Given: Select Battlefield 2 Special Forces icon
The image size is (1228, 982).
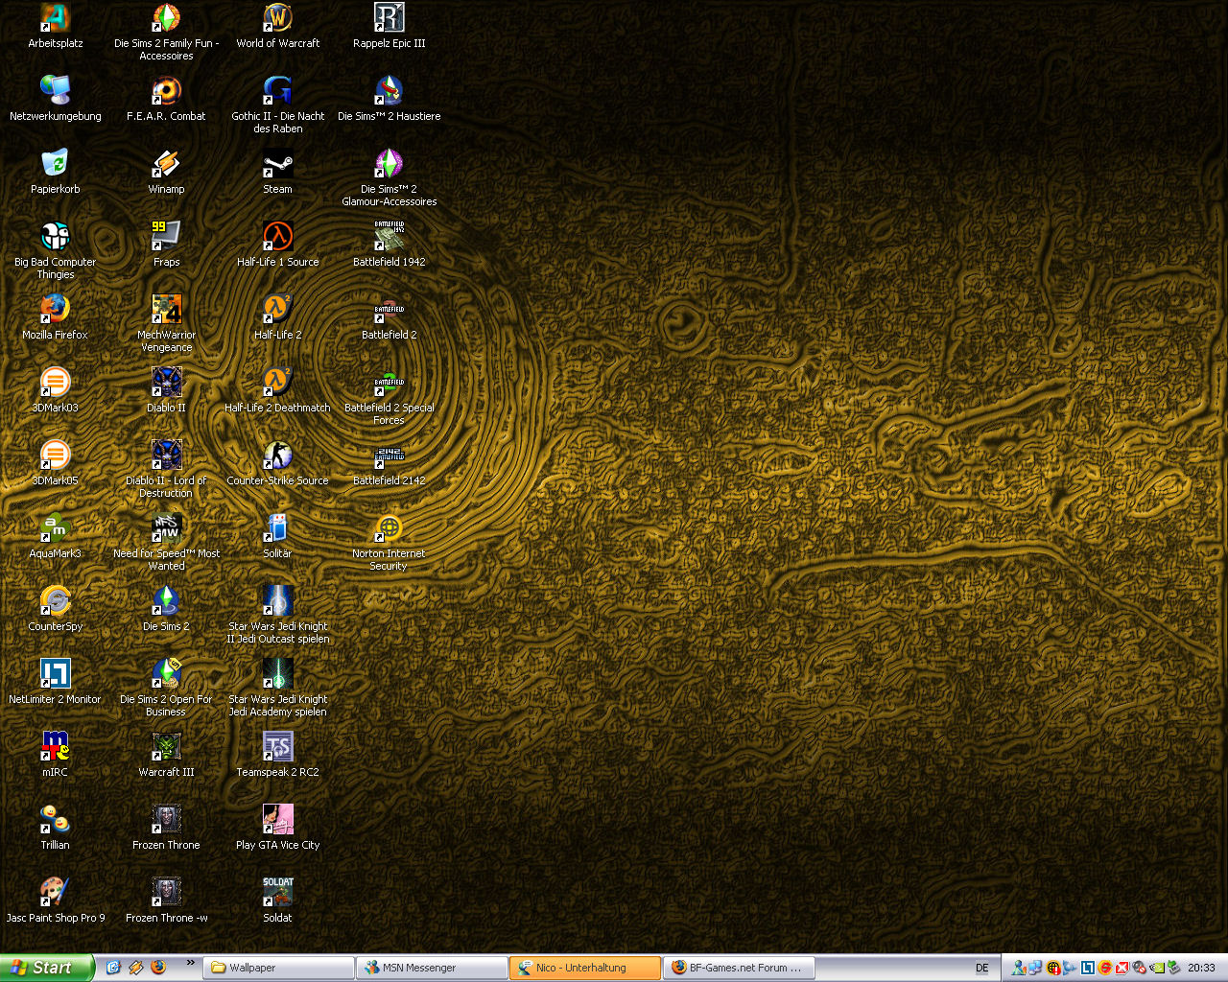Looking at the screenshot, I should point(390,396).
